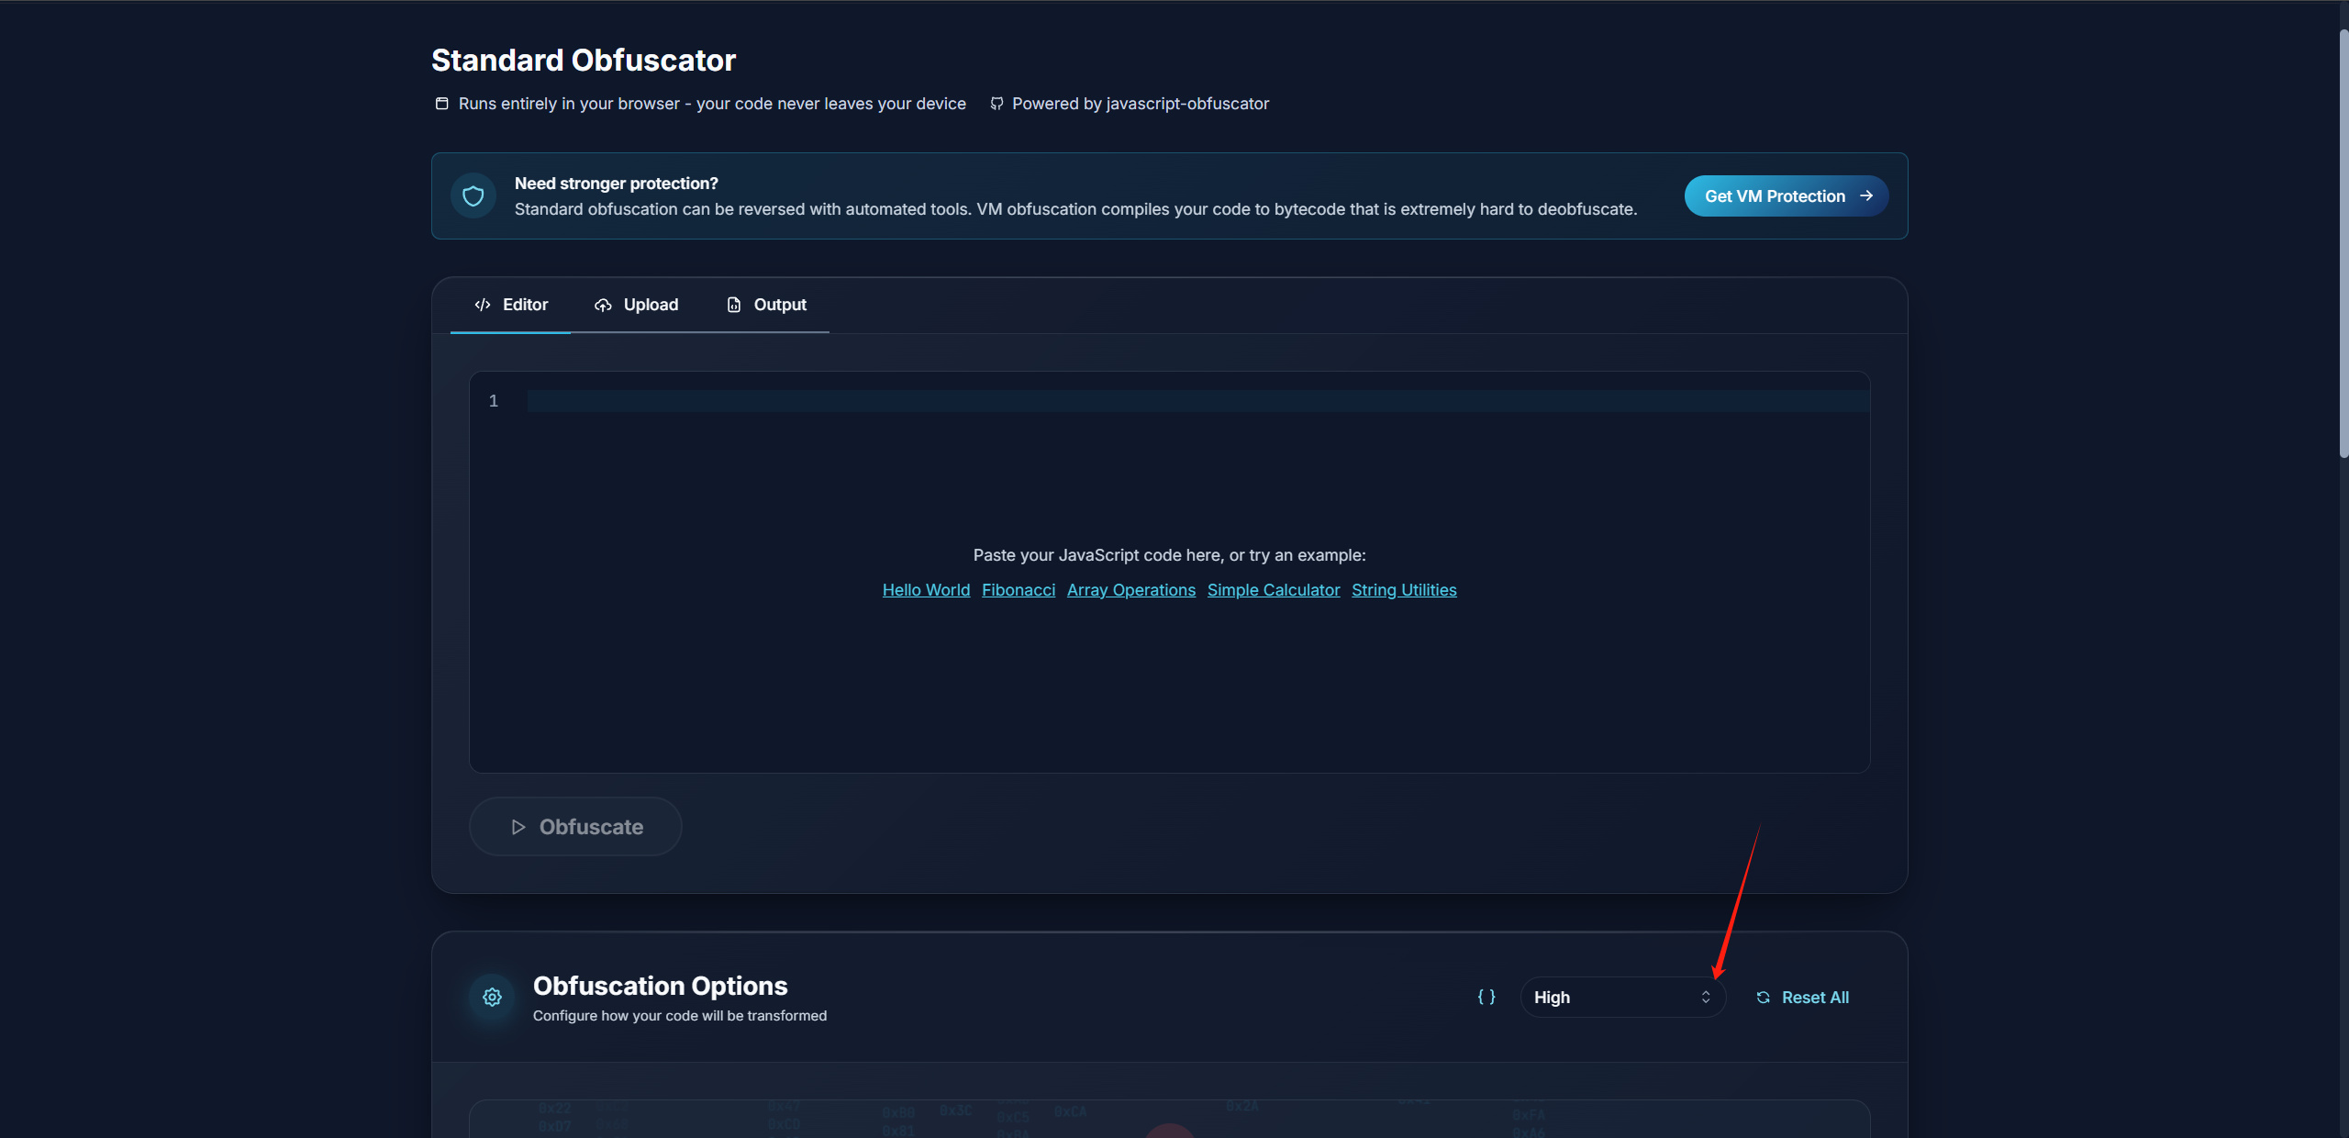Image resolution: width=2349 pixels, height=1138 pixels.
Task: Click the chevron arrows of preset selector
Action: [x=1706, y=998]
